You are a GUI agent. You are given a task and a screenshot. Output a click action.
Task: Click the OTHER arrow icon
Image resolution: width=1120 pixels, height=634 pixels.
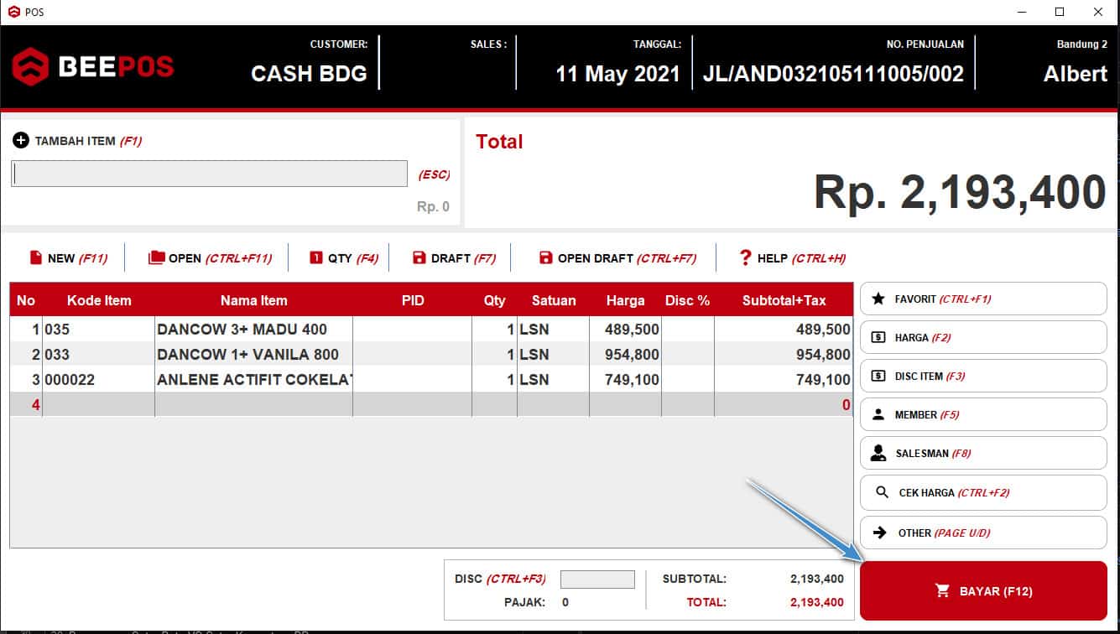[x=880, y=533]
